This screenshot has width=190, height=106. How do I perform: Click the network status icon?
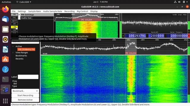click(175, 2)
